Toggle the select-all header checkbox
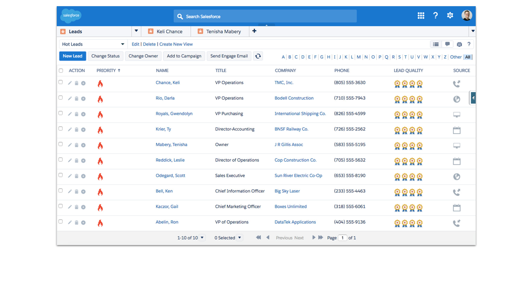532x283 pixels. pyautogui.click(x=61, y=70)
